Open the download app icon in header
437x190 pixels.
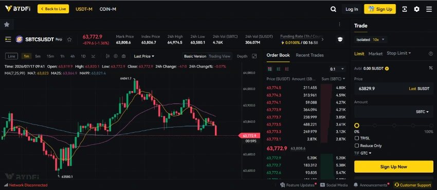tap(405, 9)
